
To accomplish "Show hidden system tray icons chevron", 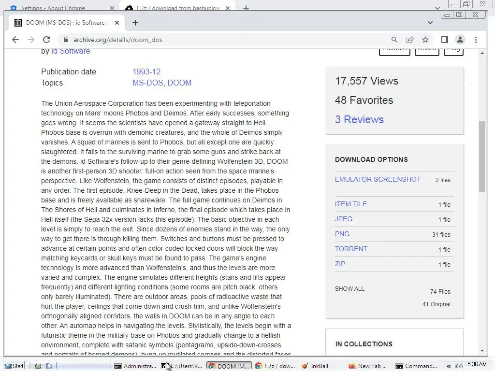I will [449, 366].
